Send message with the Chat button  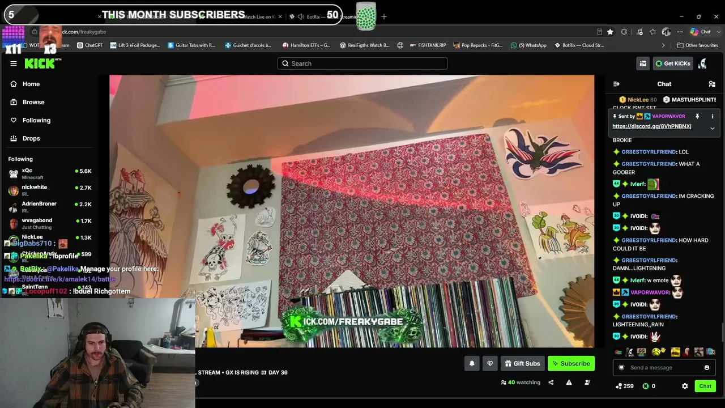pos(705,386)
